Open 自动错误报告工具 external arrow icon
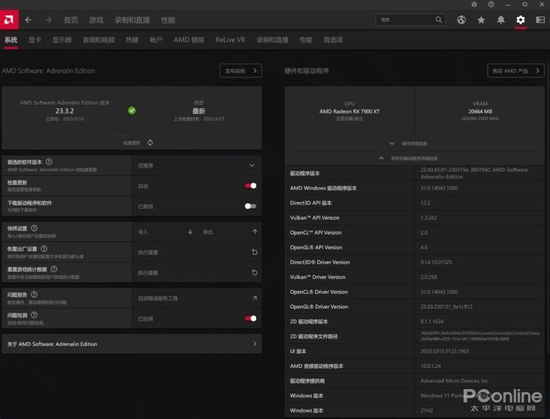This screenshot has width=550, height=419. (x=255, y=298)
